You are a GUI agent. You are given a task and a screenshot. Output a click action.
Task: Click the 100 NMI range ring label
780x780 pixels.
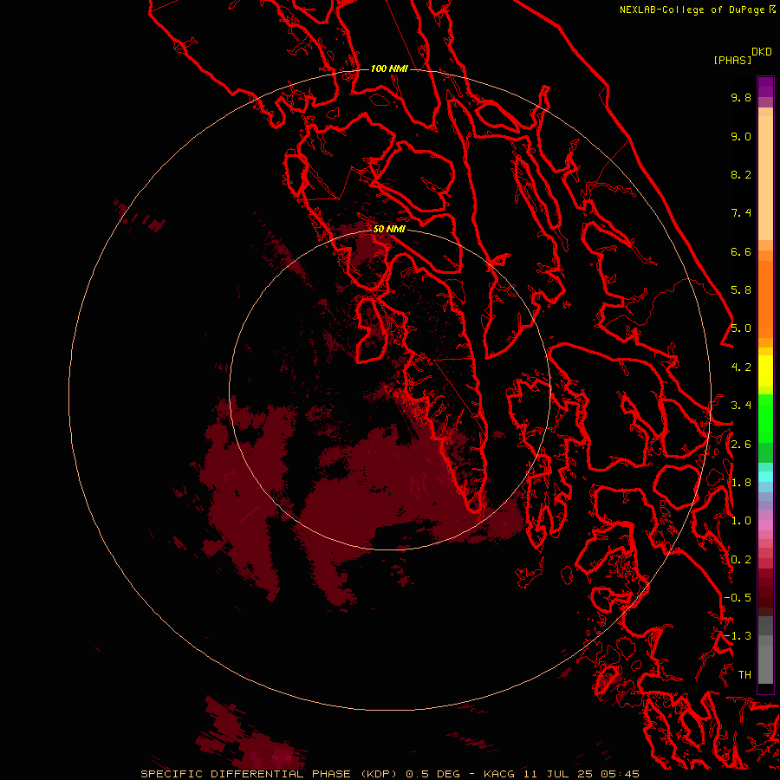389,68
